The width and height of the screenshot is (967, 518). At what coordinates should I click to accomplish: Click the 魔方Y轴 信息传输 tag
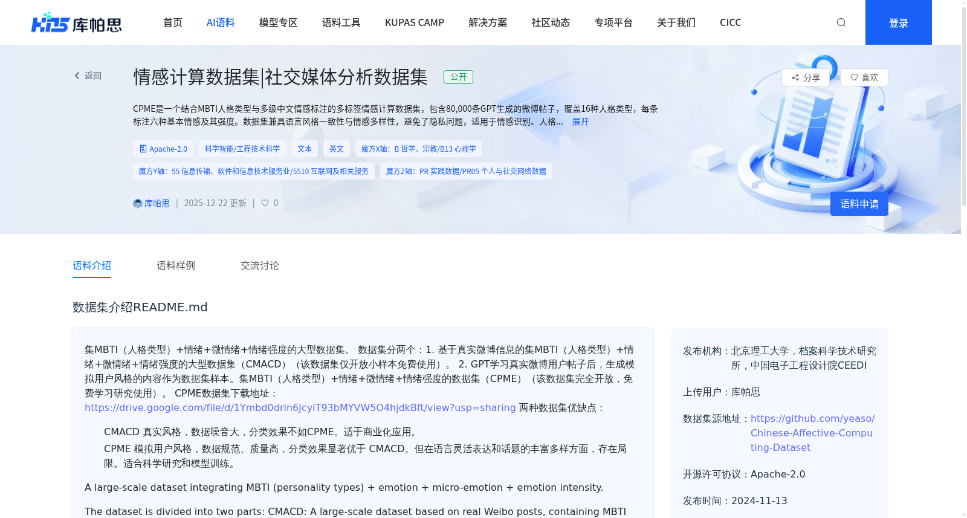click(x=254, y=171)
